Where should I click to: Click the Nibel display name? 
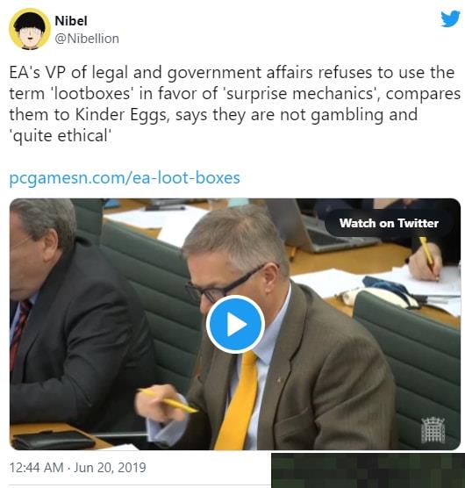pyautogui.click(x=71, y=21)
